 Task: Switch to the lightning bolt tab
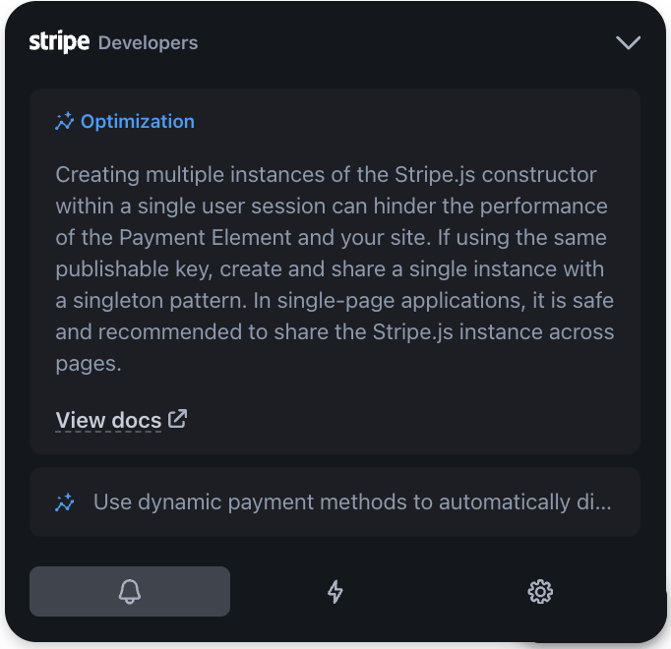coord(335,591)
